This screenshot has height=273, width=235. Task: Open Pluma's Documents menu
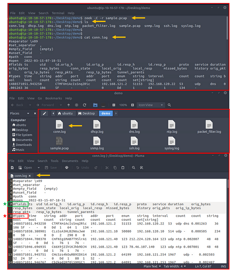click(x=70, y=161)
